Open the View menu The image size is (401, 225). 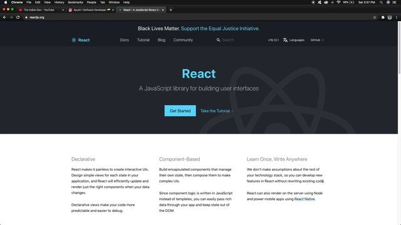[x=48, y=2]
